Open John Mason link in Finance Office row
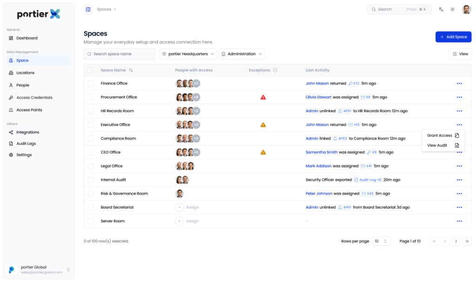Image resolution: width=476 pixels, height=282 pixels. click(x=317, y=84)
